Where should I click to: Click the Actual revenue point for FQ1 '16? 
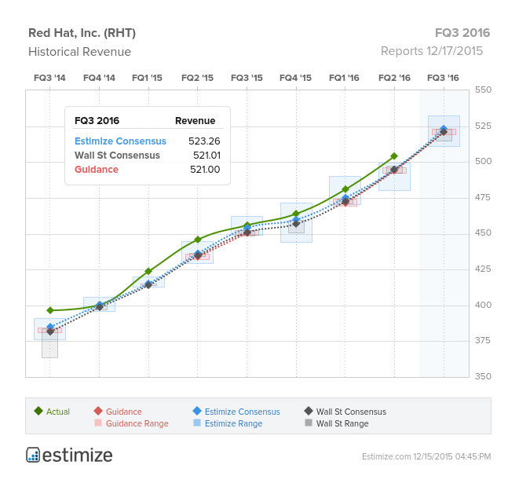[345, 189]
